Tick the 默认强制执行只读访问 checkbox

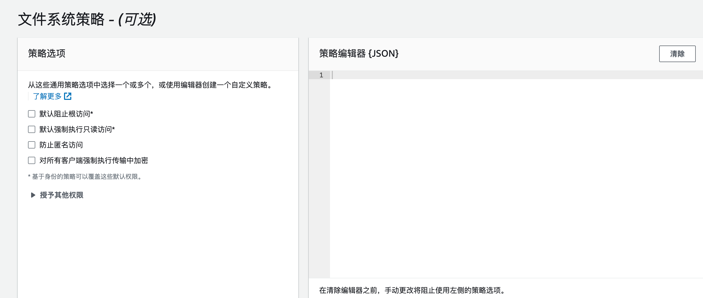pyautogui.click(x=32, y=129)
